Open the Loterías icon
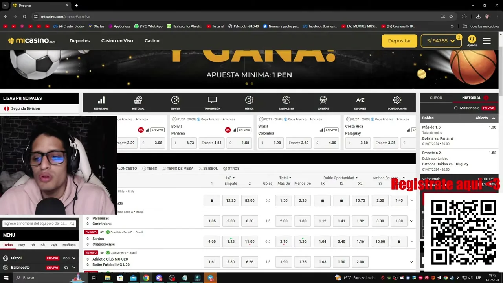The width and height of the screenshot is (503, 283). click(x=323, y=103)
